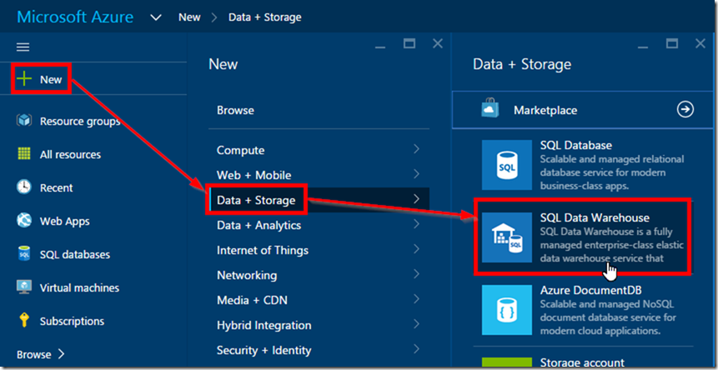Open All resources from sidebar

pos(71,155)
